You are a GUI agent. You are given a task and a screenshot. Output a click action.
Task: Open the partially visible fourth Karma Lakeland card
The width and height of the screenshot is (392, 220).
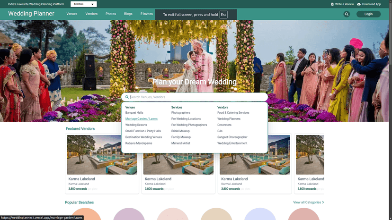[x=309, y=164]
